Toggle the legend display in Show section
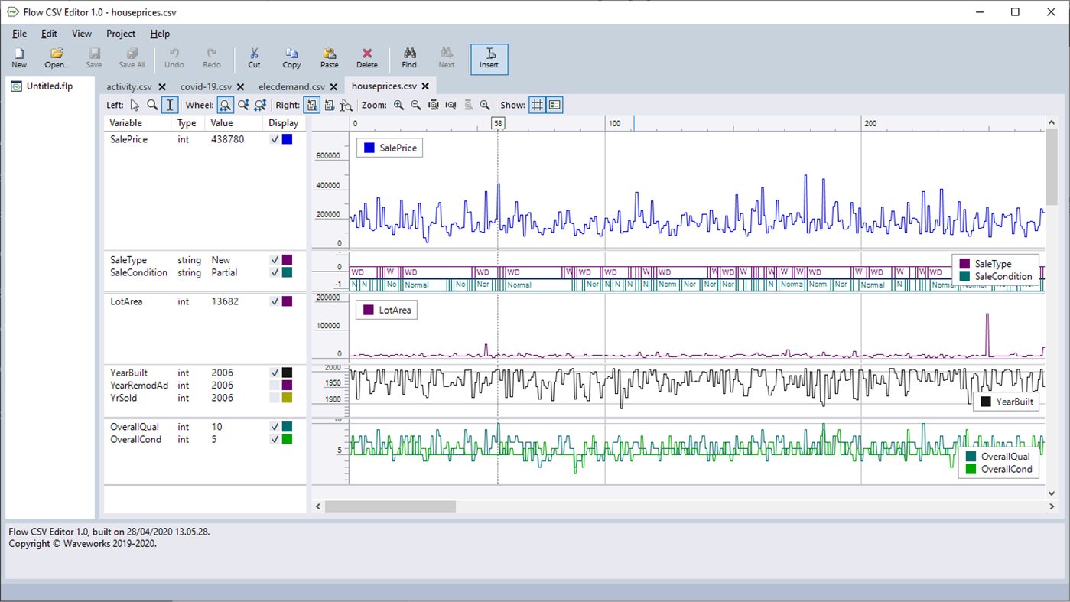Viewport: 1070px width, 602px height. coord(555,105)
